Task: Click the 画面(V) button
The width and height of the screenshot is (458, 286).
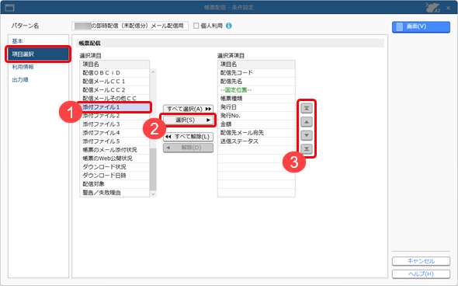Action: [421, 26]
